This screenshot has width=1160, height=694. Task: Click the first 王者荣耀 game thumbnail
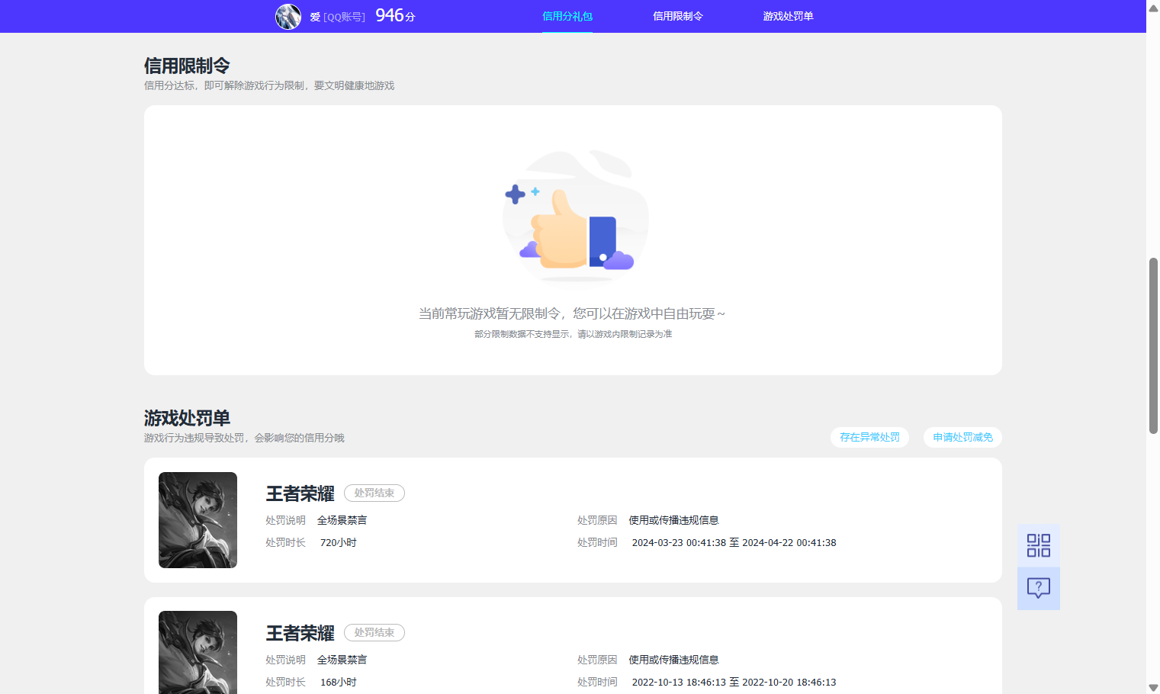(198, 519)
